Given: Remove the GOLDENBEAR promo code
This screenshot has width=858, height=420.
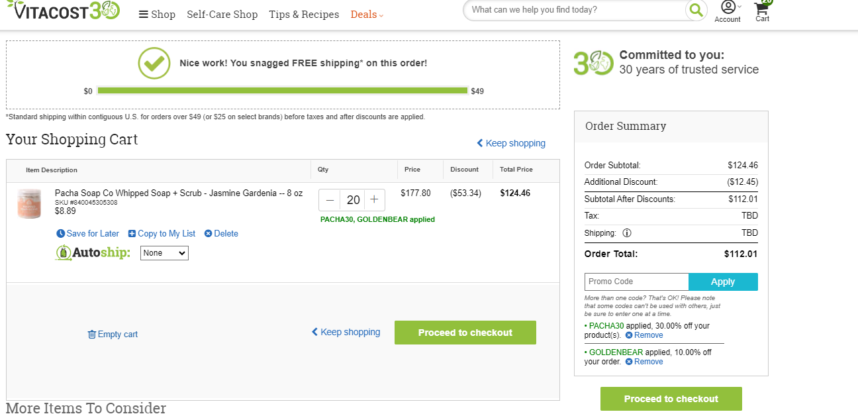Looking at the screenshot, I should [644, 362].
